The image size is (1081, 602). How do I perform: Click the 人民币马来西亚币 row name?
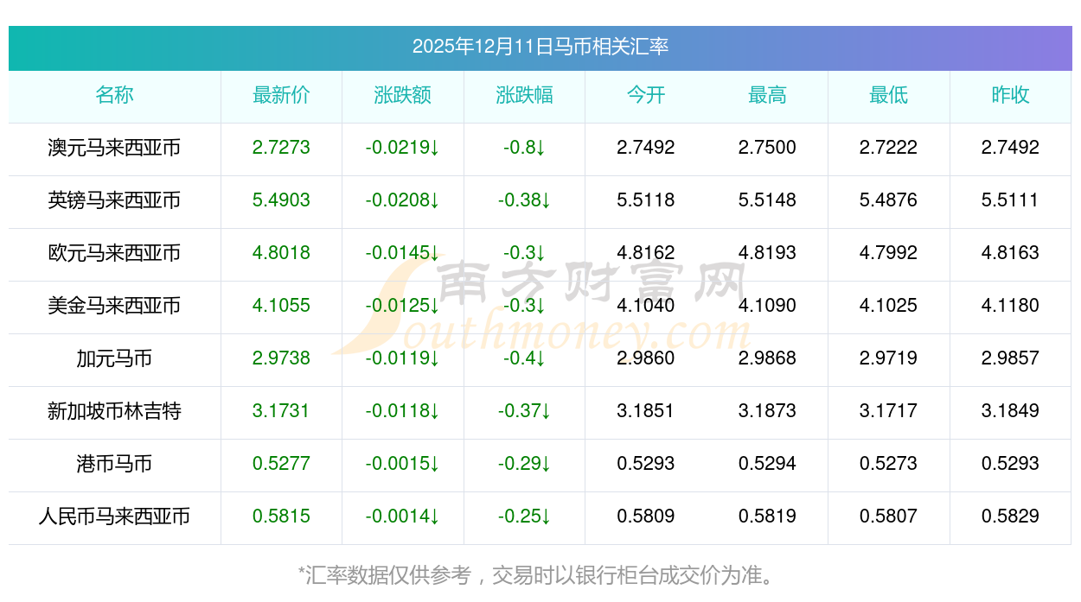(114, 516)
